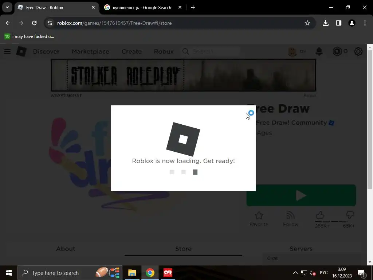Viewport: 373px width, 280px height.
Task: Switch to the About tab
Action: (x=66, y=249)
